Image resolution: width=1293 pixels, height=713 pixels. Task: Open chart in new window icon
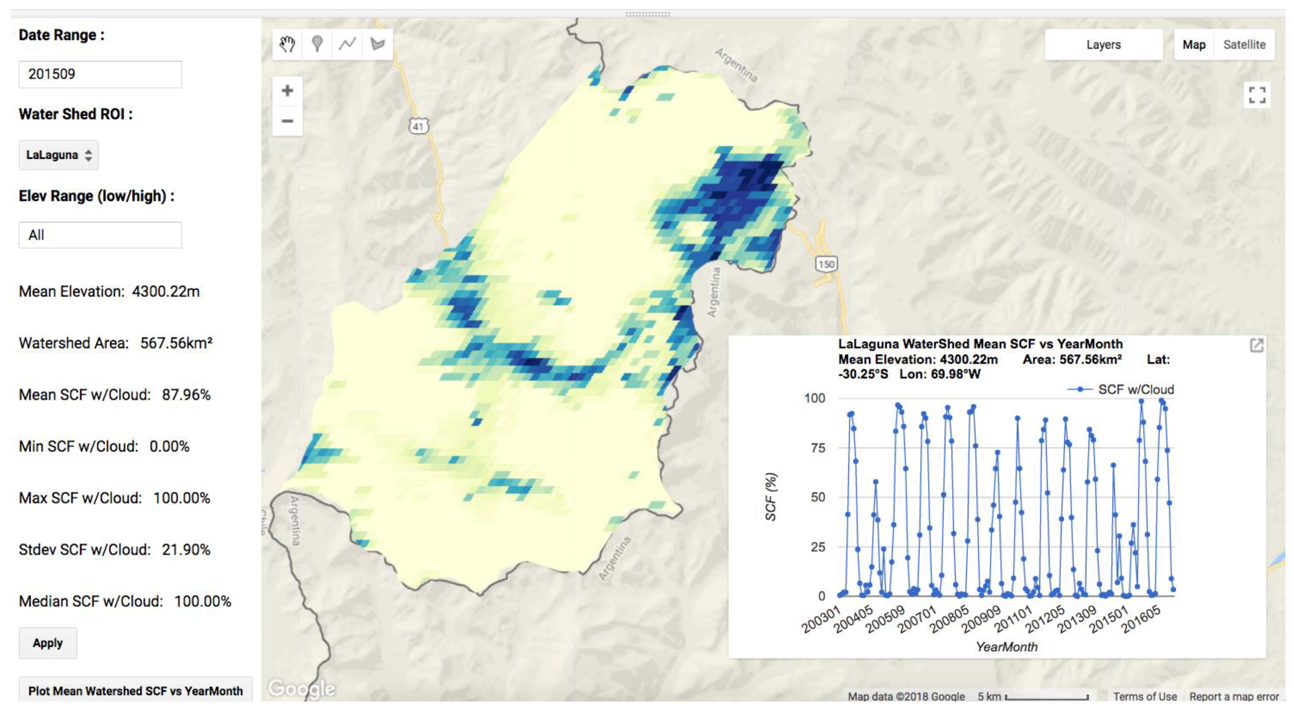pyautogui.click(x=1257, y=345)
